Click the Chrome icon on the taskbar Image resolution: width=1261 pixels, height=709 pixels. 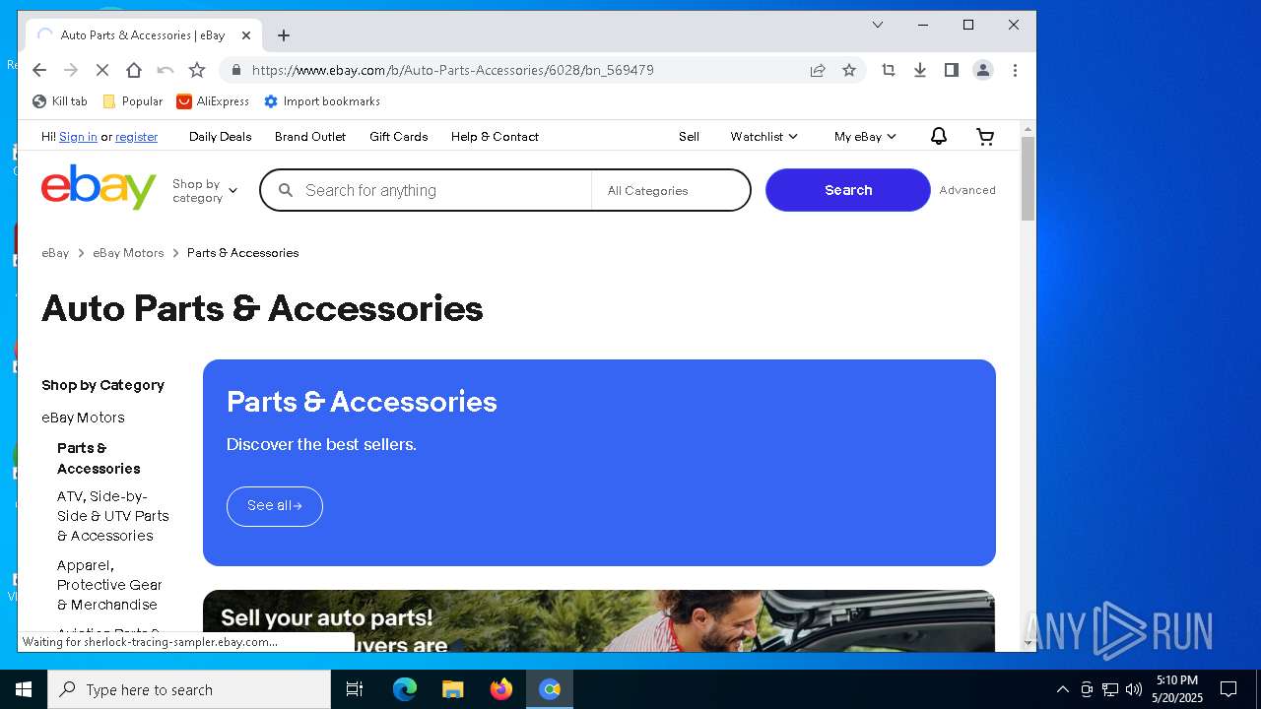[x=550, y=689]
